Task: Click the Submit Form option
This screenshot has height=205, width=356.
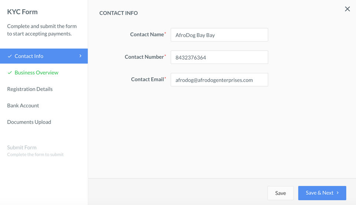Action: 22,148
